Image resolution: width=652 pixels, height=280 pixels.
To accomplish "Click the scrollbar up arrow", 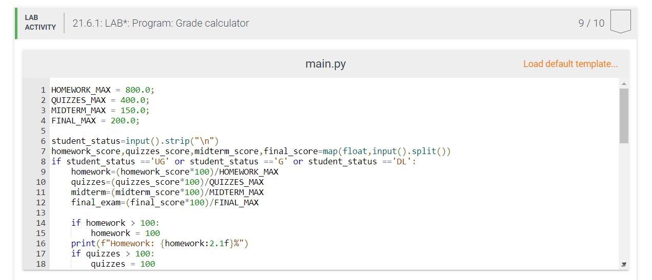I will 624,83.
